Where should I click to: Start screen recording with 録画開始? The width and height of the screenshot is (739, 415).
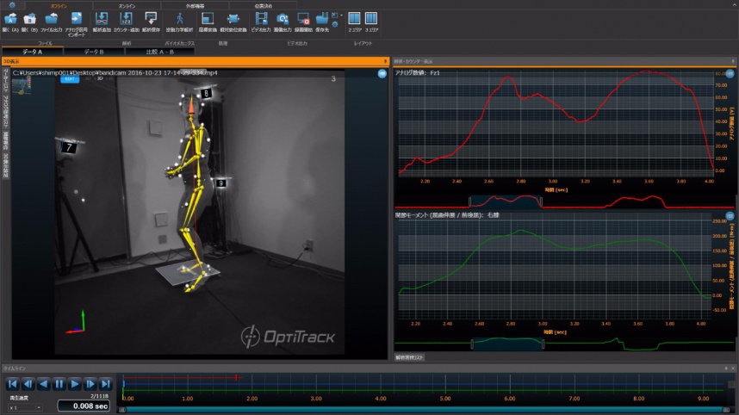click(302, 21)
